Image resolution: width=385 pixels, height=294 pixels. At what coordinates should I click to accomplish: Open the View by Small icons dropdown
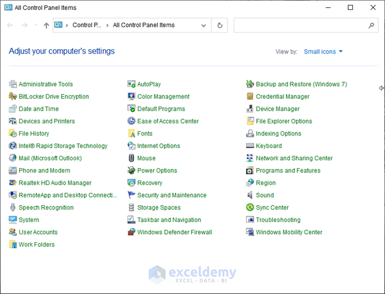pos(323,52)
